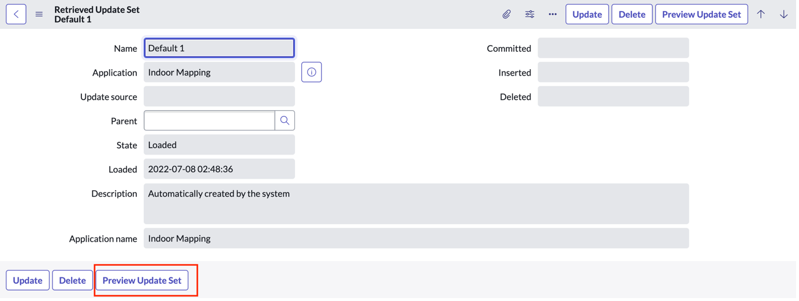Screen dimensions: 799x301
Task: Click the Application name field
Action: [x=417, y=239]
